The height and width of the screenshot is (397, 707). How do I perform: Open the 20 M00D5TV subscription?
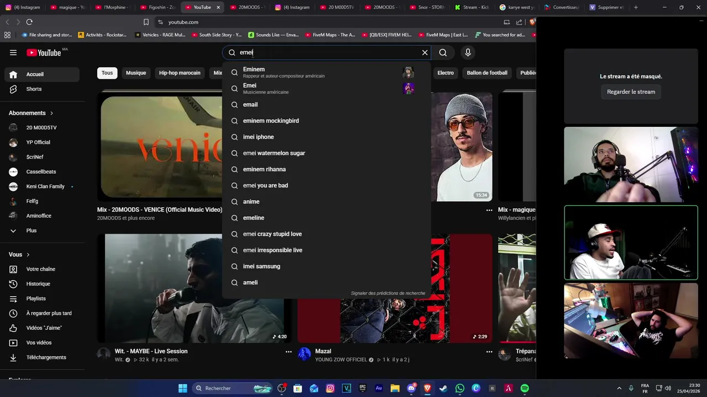(x=42, y=127)
